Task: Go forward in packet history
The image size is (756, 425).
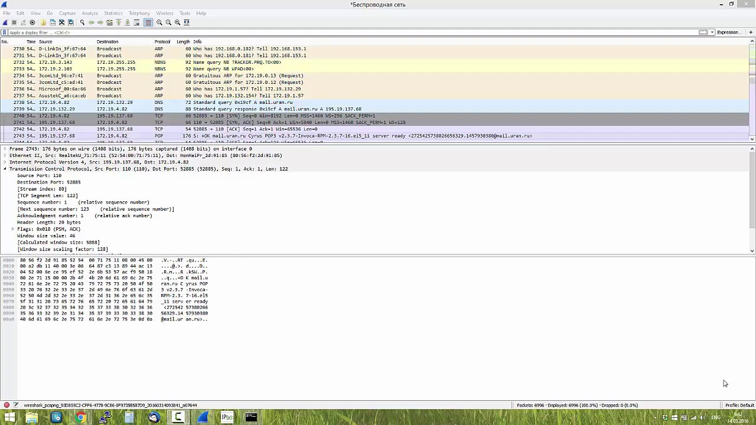Action: tap(100, 22)
